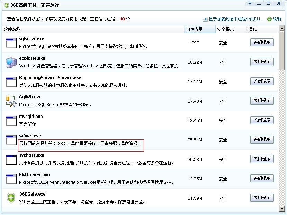Click the 13.75M memory value
Screen dimensions: 287x215
[x=195, y=179]
